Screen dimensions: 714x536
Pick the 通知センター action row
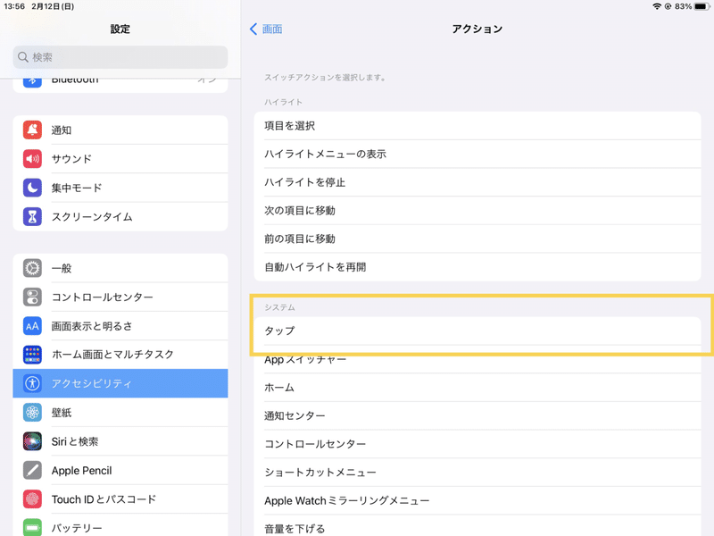click(x=477, y=415)
